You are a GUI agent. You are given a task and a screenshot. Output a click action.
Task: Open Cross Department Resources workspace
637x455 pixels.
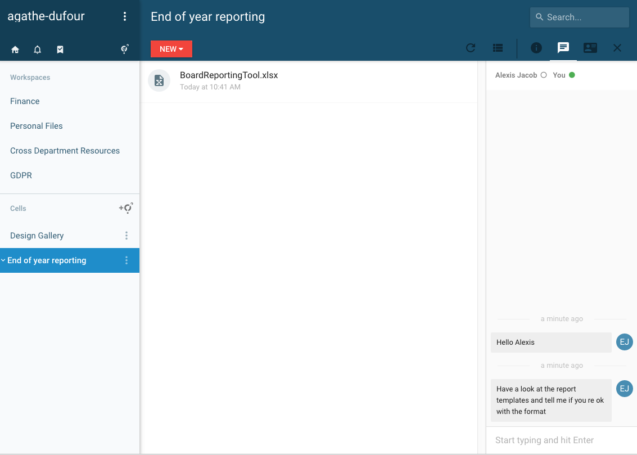[x=65, y=151]
